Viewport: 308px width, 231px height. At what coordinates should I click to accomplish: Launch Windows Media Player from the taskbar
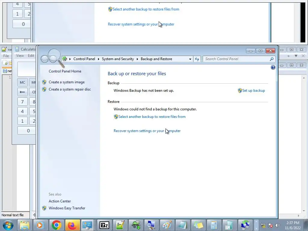tap(40, 225)
